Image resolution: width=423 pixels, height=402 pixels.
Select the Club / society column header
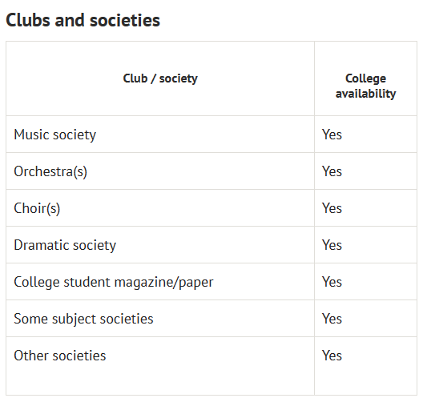coord(160,78)
